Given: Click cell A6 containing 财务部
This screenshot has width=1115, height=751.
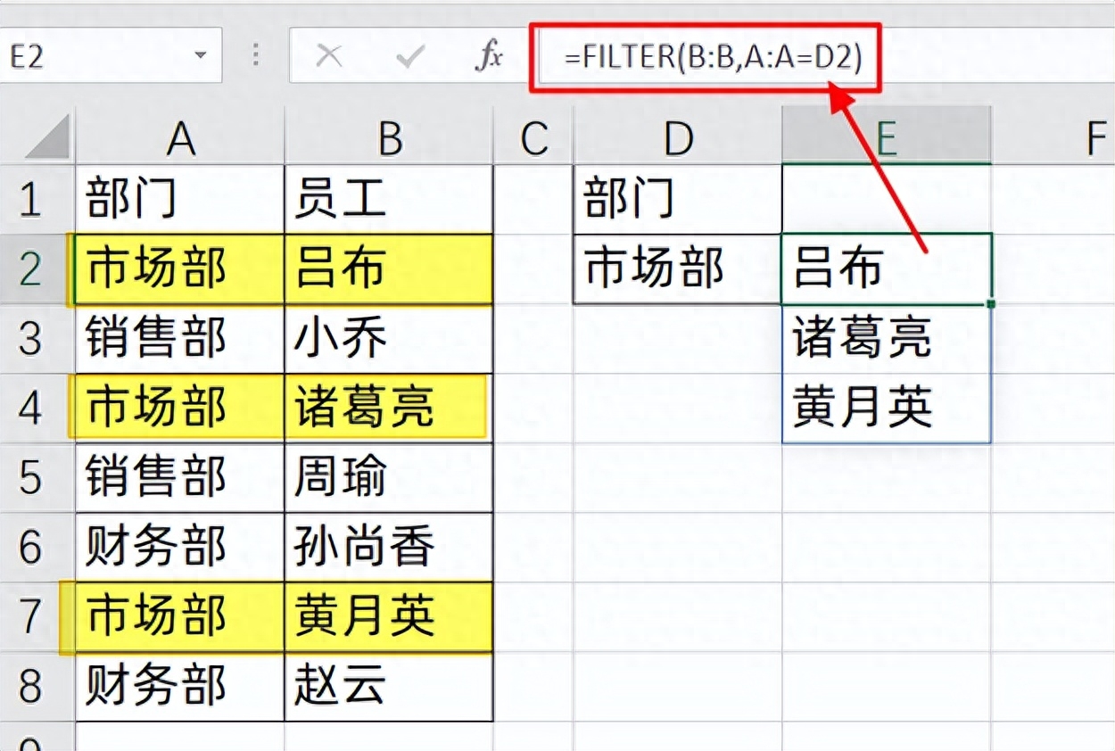Looking at the screenshot, I should (180, 547).
